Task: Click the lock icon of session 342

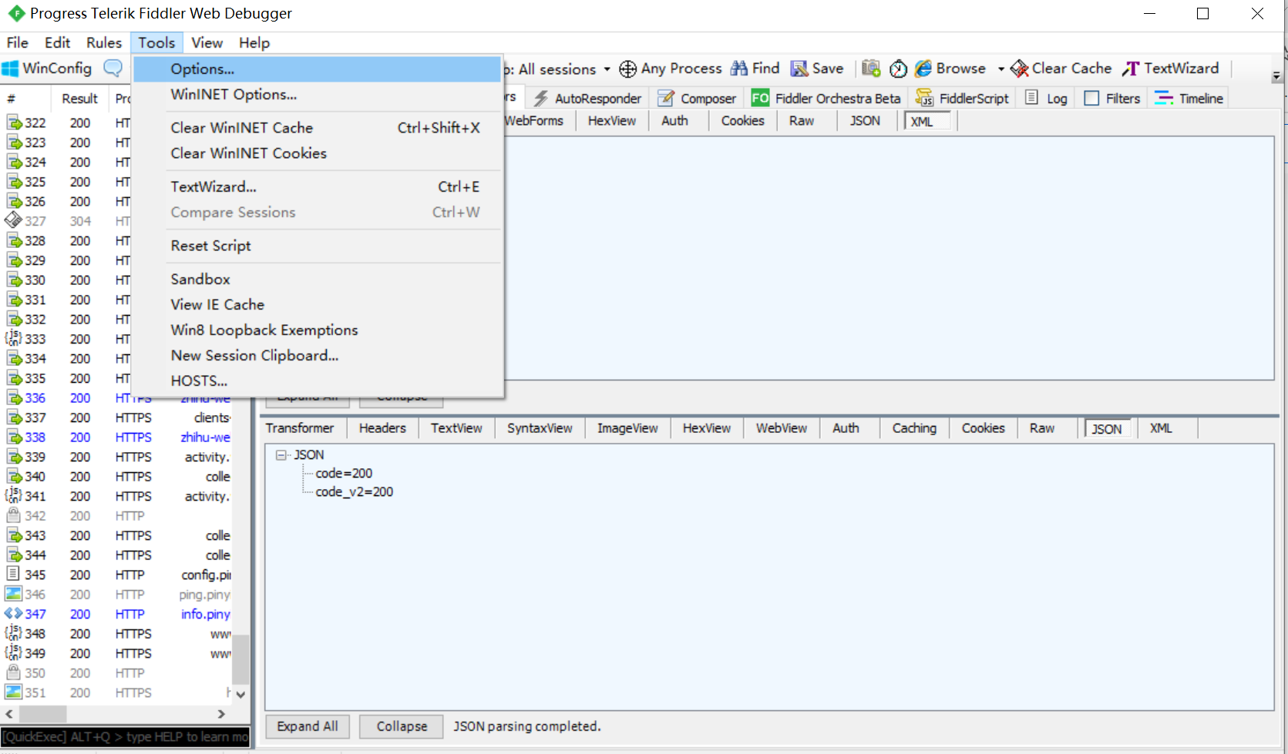Action: pyautogui.click(x=13, y=515)
